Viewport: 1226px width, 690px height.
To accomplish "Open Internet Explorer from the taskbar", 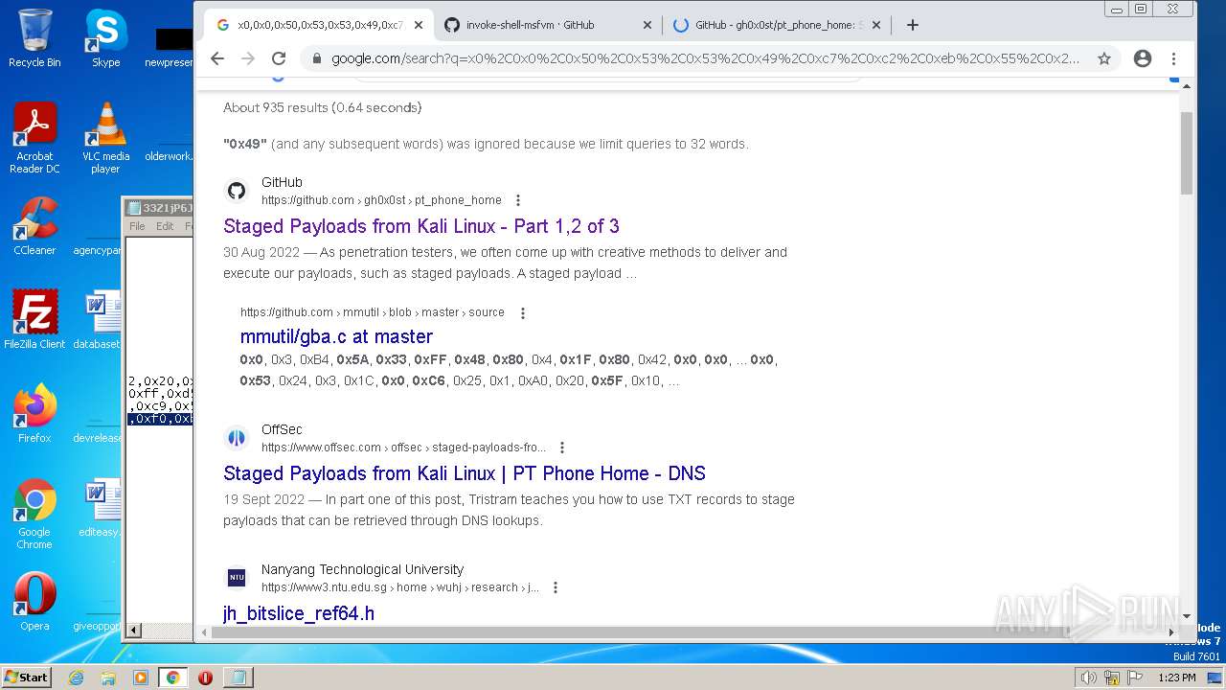I will click(76, 678).
